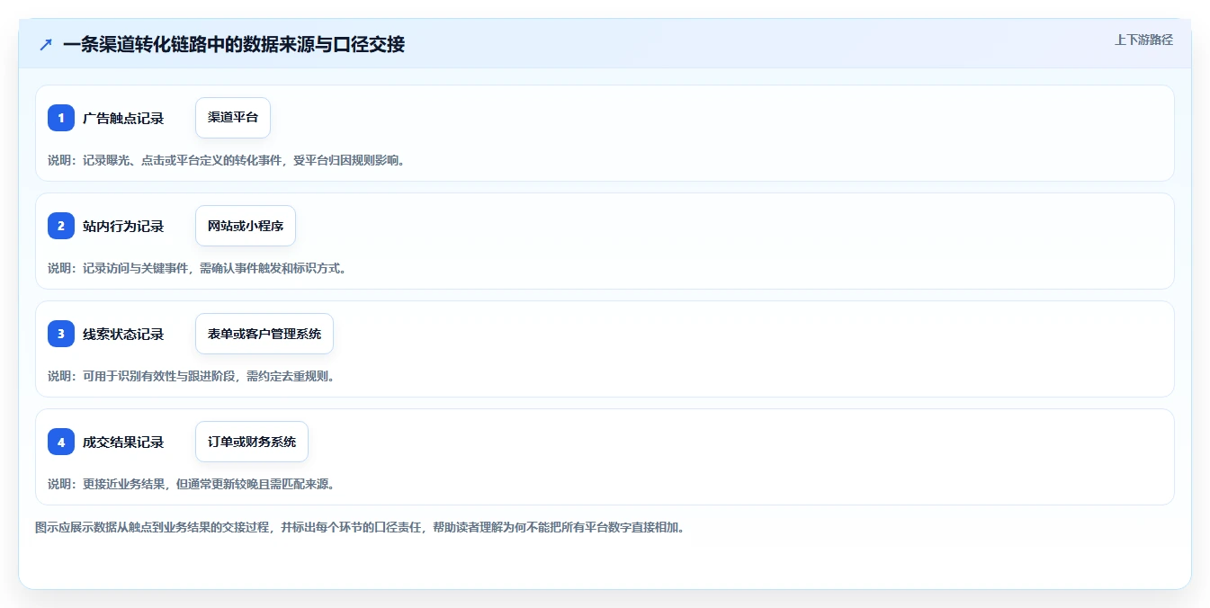
Task: Click the description about 更新较晚且需匹配来源
Action: coord(192,484)
